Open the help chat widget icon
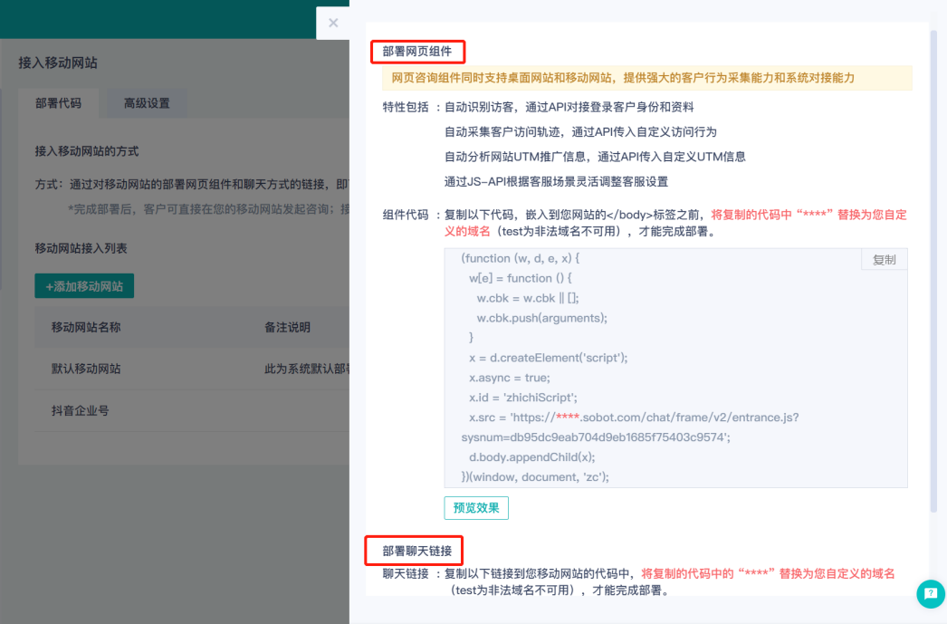Viewport: 947px width, 624px height. point(930,593)
